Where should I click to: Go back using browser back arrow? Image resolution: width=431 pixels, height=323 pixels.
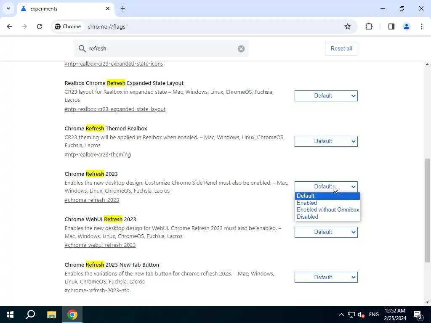(9, 26)
